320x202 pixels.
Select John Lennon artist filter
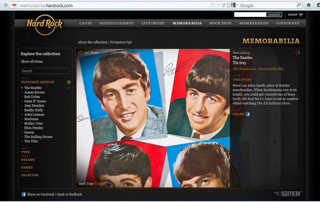[34, 114]
